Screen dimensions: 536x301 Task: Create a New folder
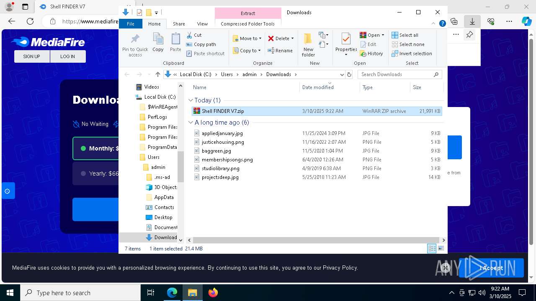[308, 45]
